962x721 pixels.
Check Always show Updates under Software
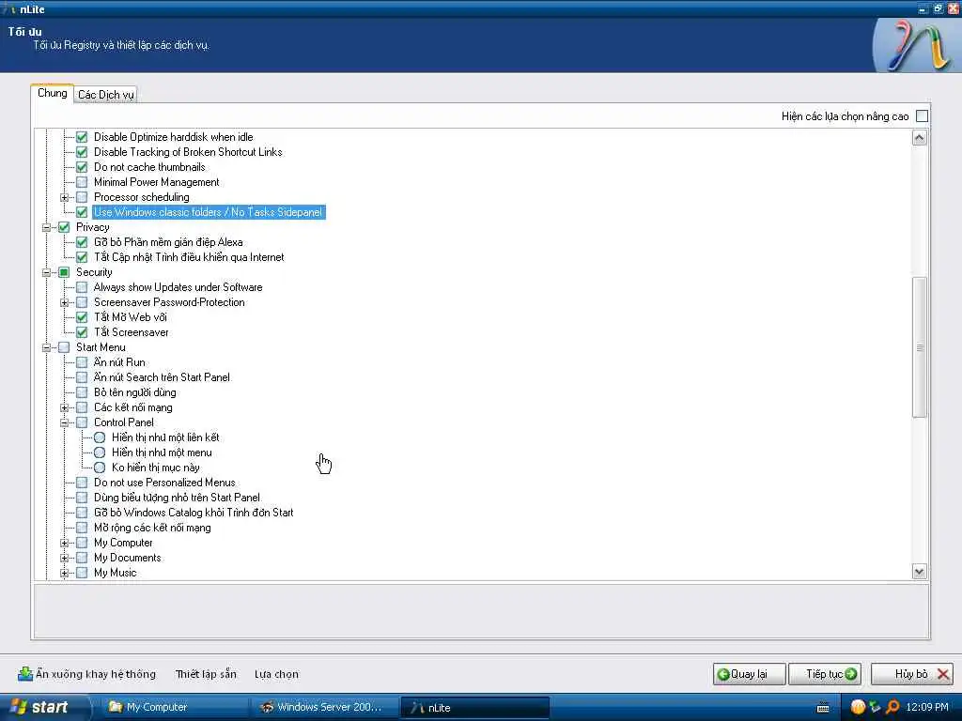pos(82,287)
